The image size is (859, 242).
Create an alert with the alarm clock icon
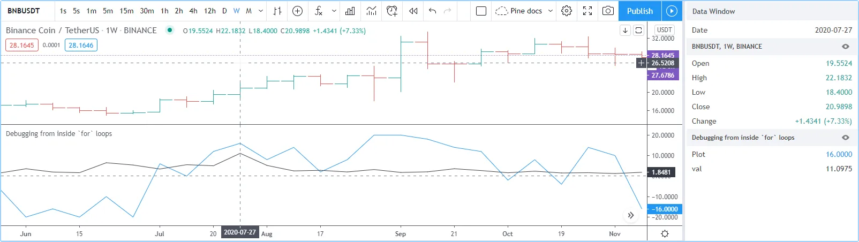(x=392, y=11)
